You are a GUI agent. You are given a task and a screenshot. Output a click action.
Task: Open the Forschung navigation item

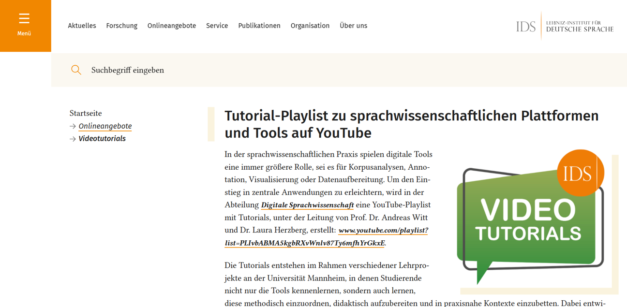(x=121, y=26)
